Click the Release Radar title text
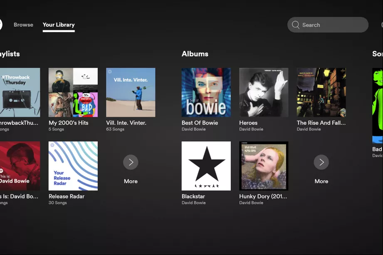Screen dimensions: 383x255 (x=67, y=196)
